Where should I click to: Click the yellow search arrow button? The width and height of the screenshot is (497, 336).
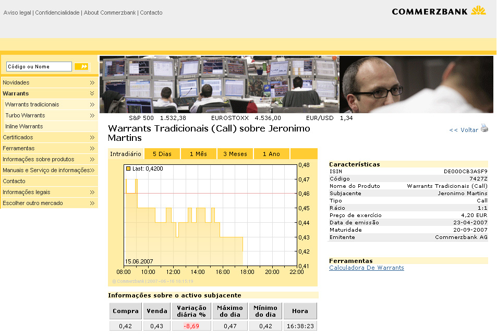pos(81,66)
